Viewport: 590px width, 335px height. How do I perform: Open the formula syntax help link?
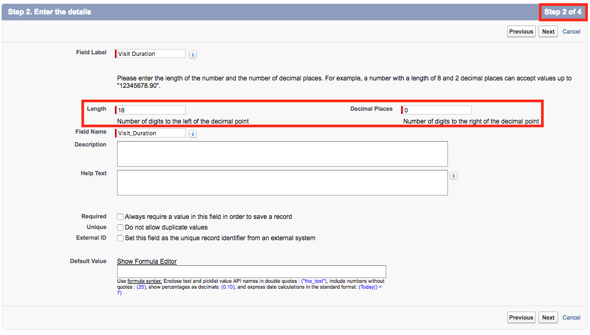(x=145, y=281)
